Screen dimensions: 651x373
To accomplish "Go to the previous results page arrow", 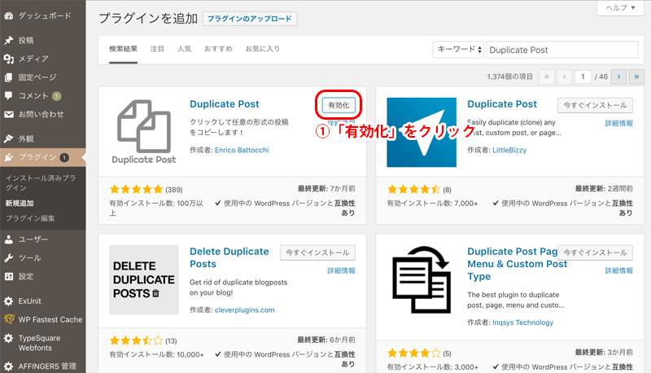I will [565, 77].
